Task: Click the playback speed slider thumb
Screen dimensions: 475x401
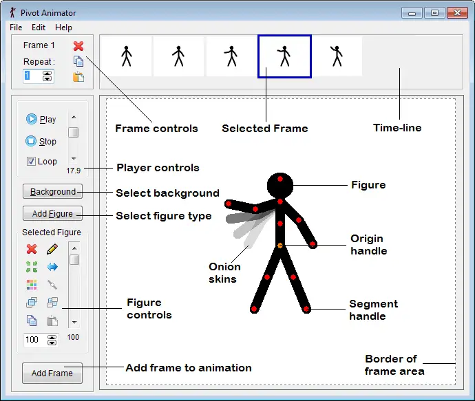Action: [73, 132]
